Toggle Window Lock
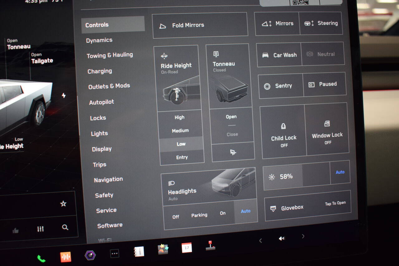The width and height of the screenshot is (399, 266). [x=327, y=129]
